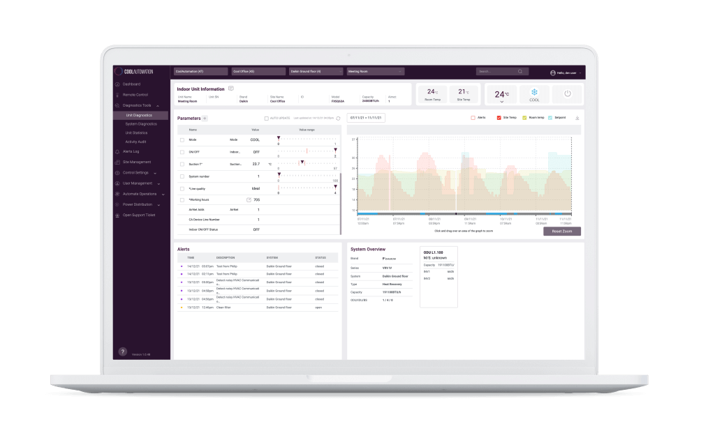Click the Diagnostics Tools sidebar icon

[117, 105]
